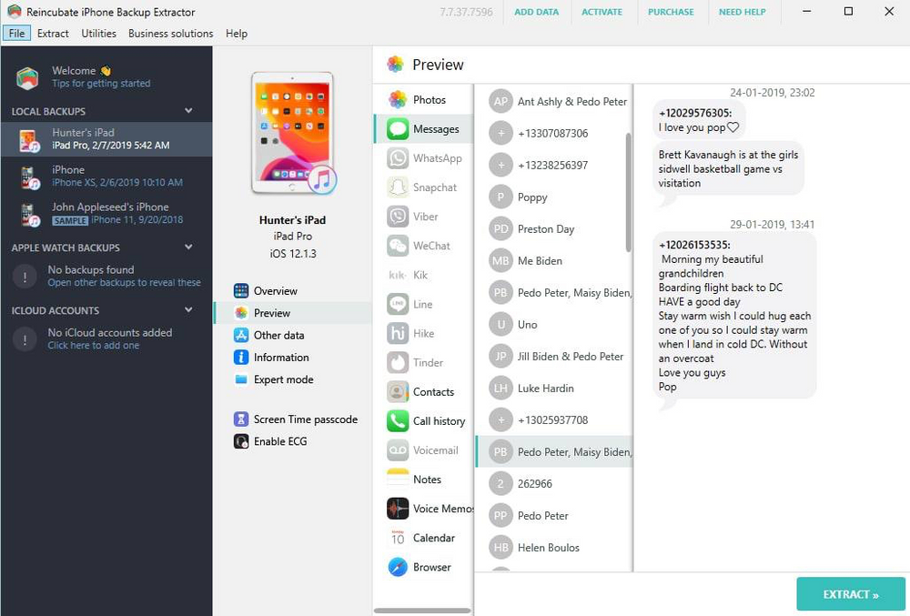This screenshot has width=910, height=616.
Task: Select the Voicemail icon
Action: [397, 449]
